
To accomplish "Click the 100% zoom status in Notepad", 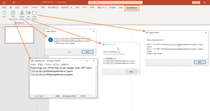I will (57, 96).
